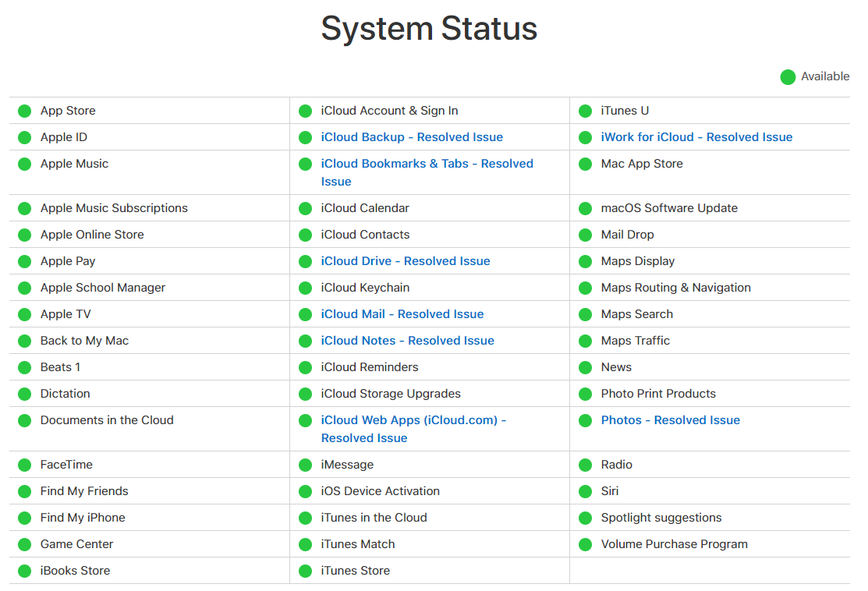868x591 pixels.
Task: Click the Apple School Manager entry
Action: [103, 288]
